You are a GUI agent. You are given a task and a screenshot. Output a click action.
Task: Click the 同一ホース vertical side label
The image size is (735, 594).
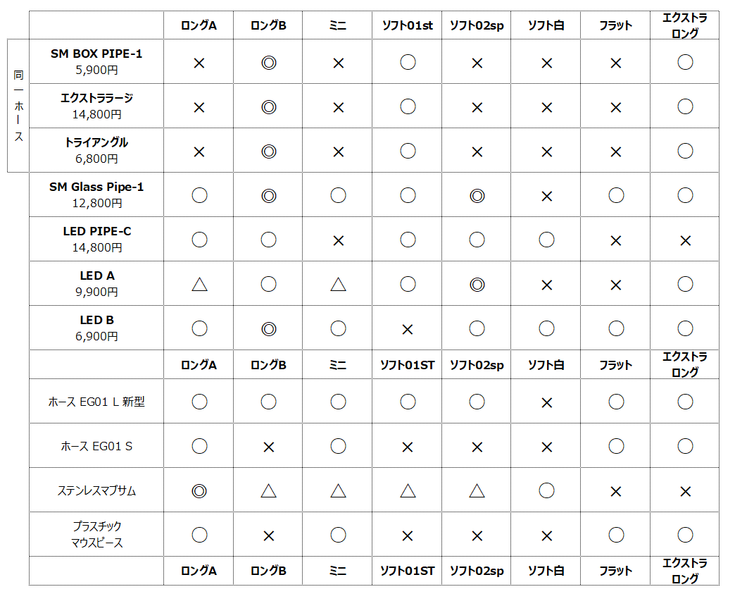click(18, 106)
